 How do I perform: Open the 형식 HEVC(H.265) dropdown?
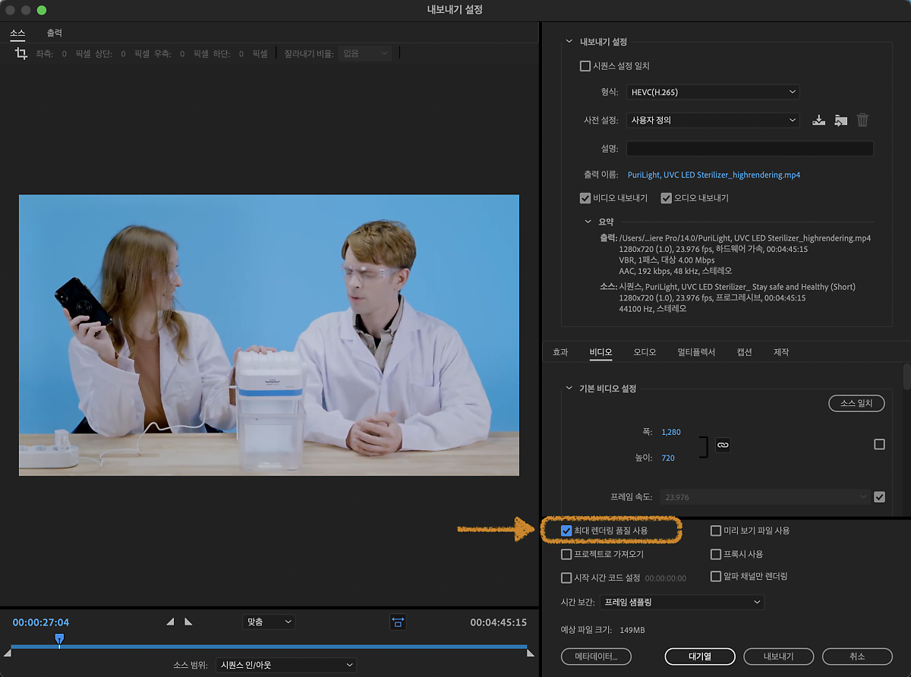713,92
